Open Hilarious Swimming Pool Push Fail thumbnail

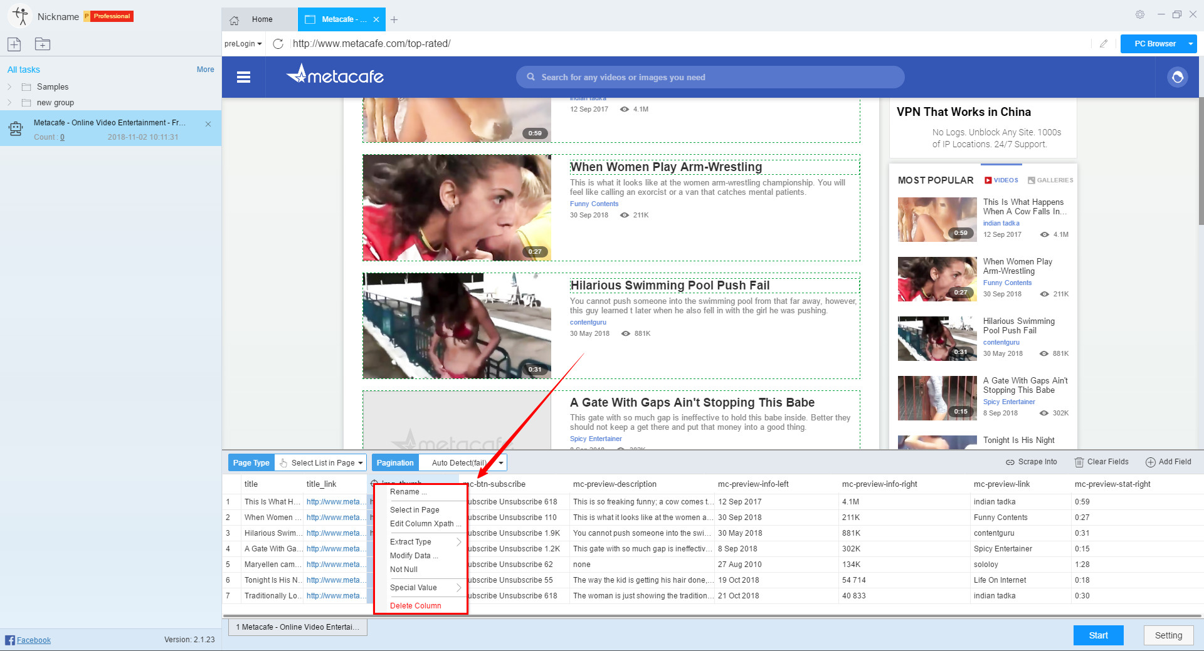457,326
